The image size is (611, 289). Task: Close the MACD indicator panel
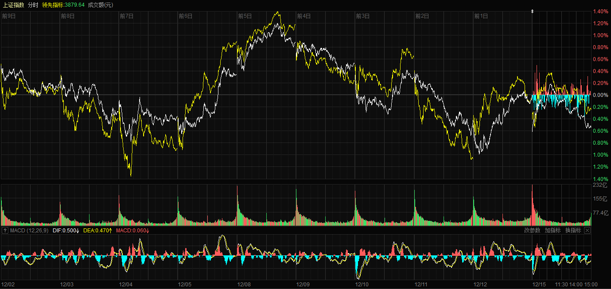click(x=587, y=230)
